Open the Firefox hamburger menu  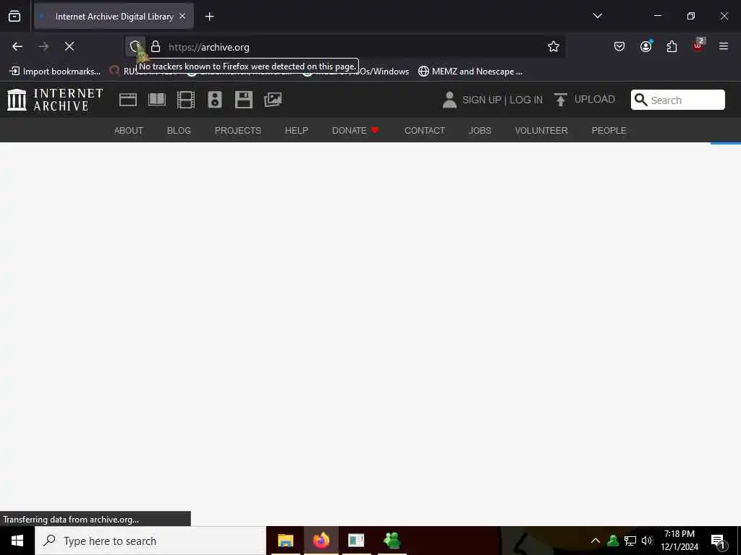coord(724,46)
